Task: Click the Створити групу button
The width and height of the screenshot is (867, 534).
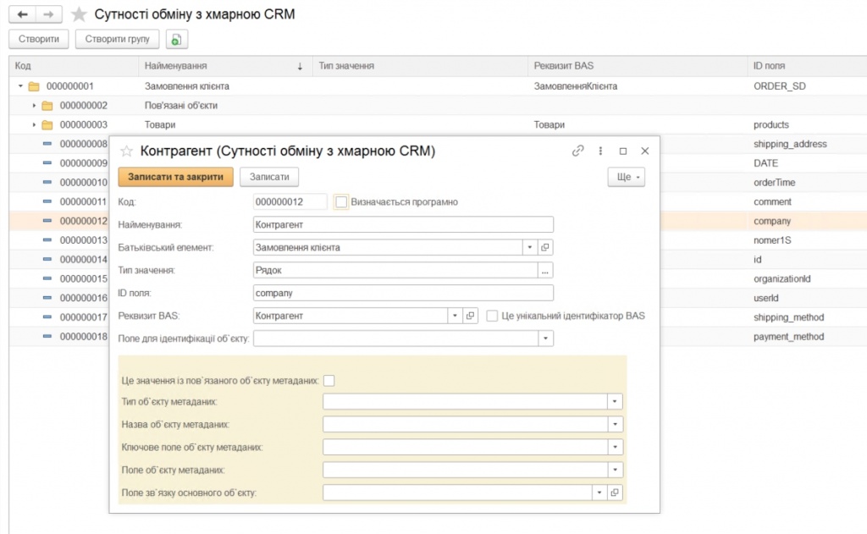Action: 117,39
